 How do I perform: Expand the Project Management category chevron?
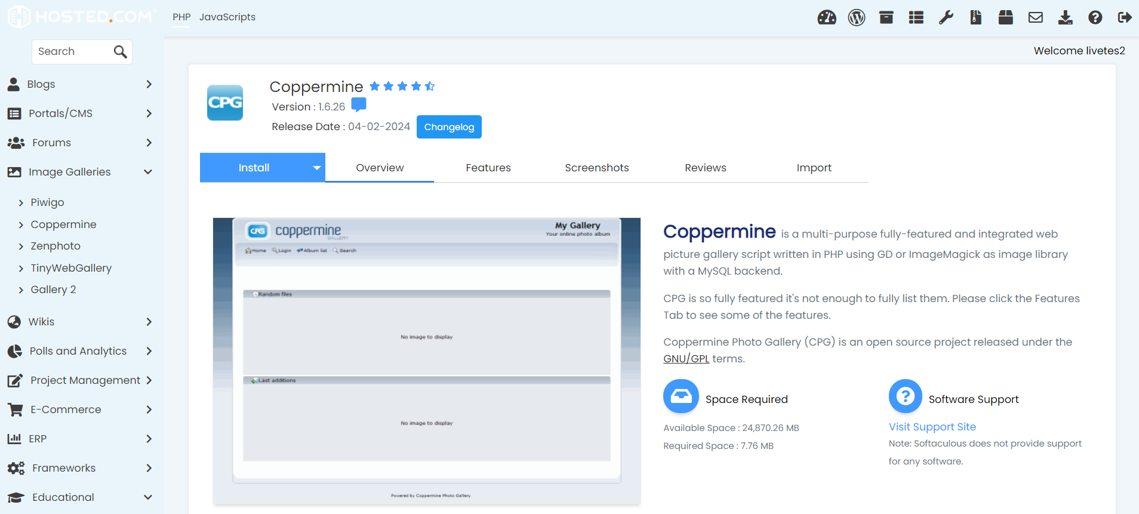149,380
